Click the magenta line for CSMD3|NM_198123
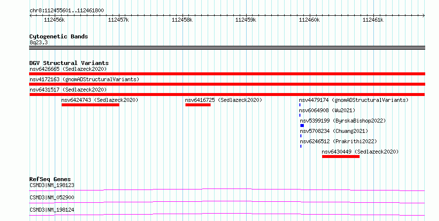The width and height of the screenshot is (439, 221). 227,189
